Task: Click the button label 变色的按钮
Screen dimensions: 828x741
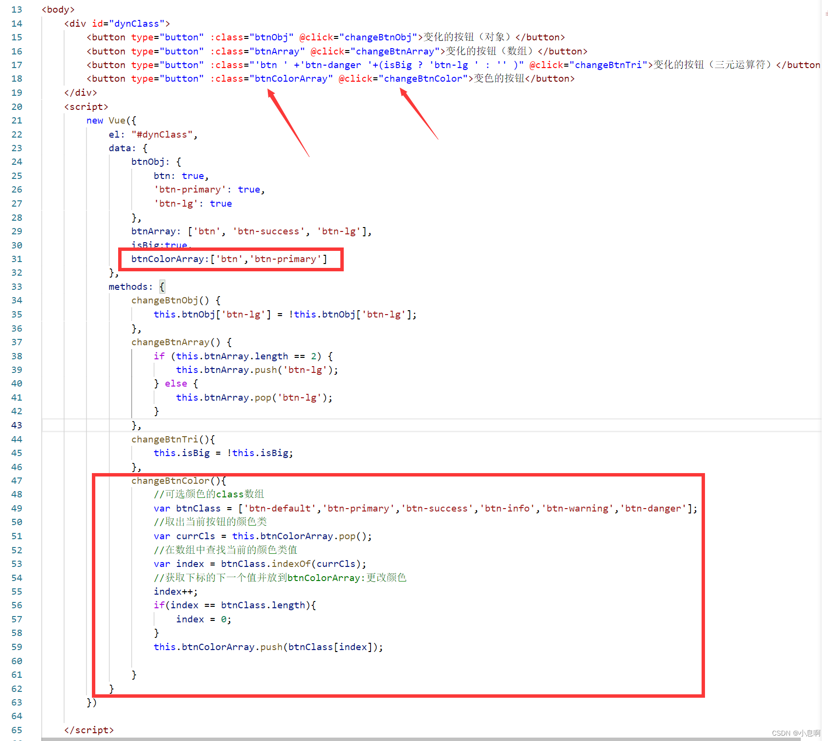Action: coord(499,78)
